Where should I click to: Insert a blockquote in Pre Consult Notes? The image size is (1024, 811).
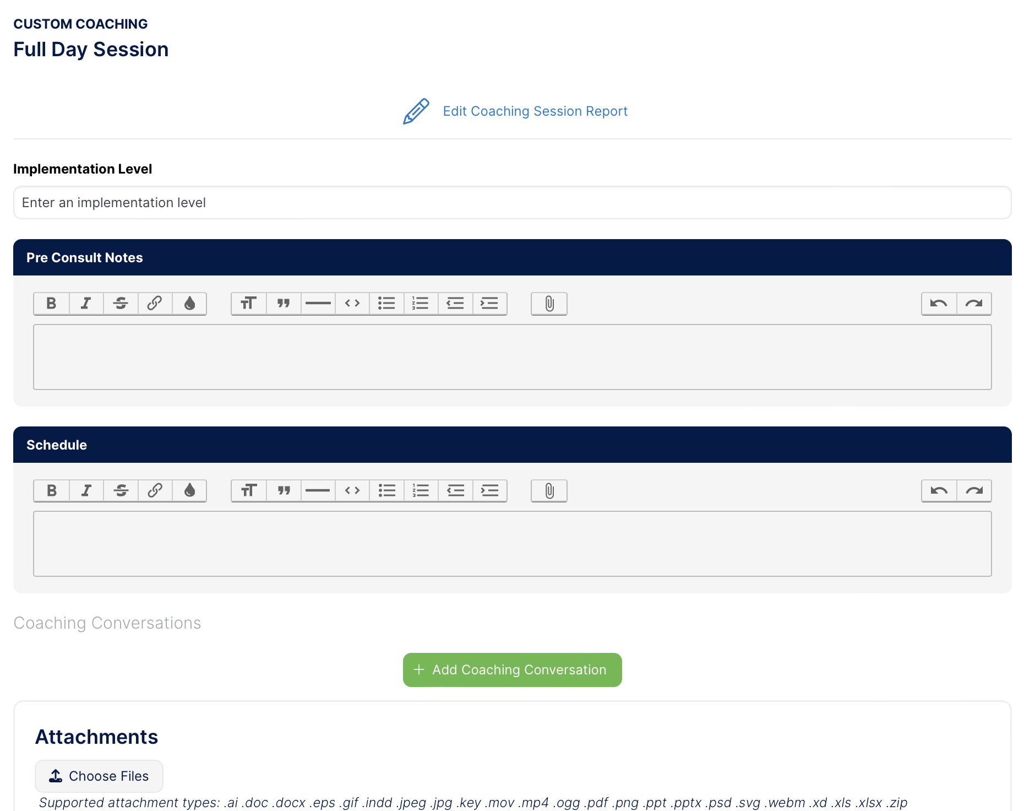[x=284, y=304]
